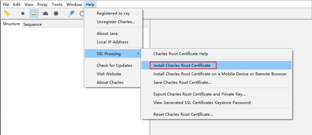Switch to the Sequence tab
This screenshot has height=135, width=312.
click(x=32, y=24)
